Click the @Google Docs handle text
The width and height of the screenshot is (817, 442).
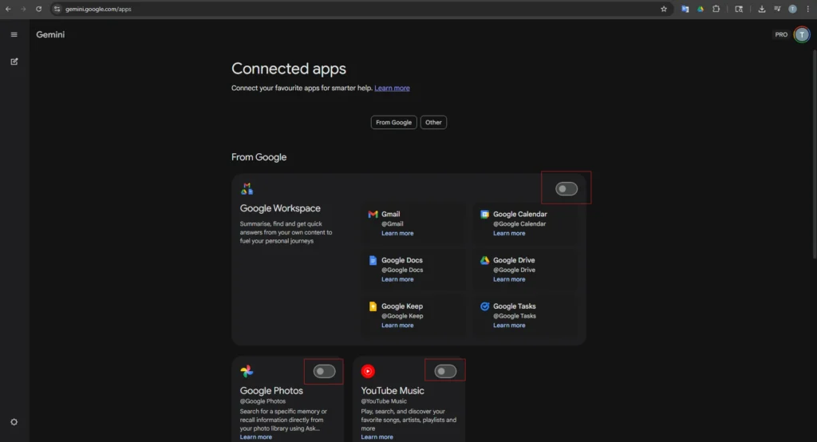[x=402, y=270]
